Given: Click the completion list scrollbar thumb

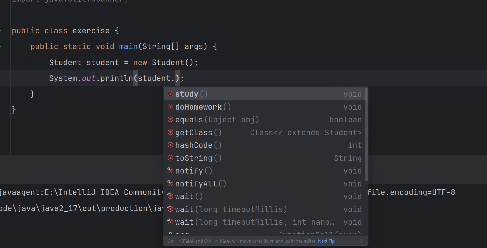Looking at the screenshot, I should click(x=366, y=134).
